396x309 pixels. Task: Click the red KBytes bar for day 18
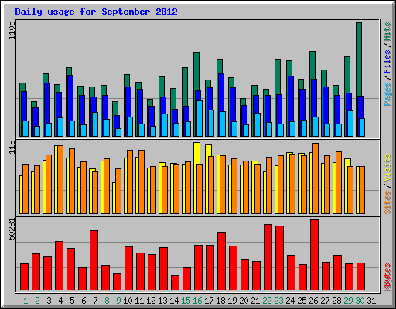(x=221, y=261)
